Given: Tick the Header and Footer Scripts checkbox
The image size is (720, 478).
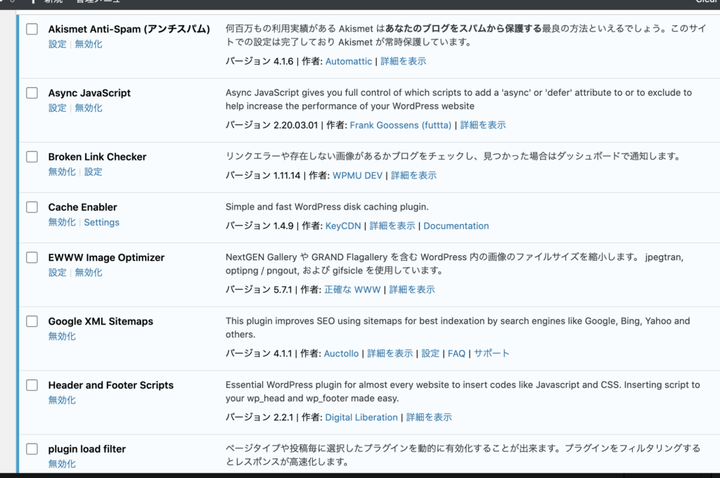Looking at the screenshot, I should click(32, 385).
